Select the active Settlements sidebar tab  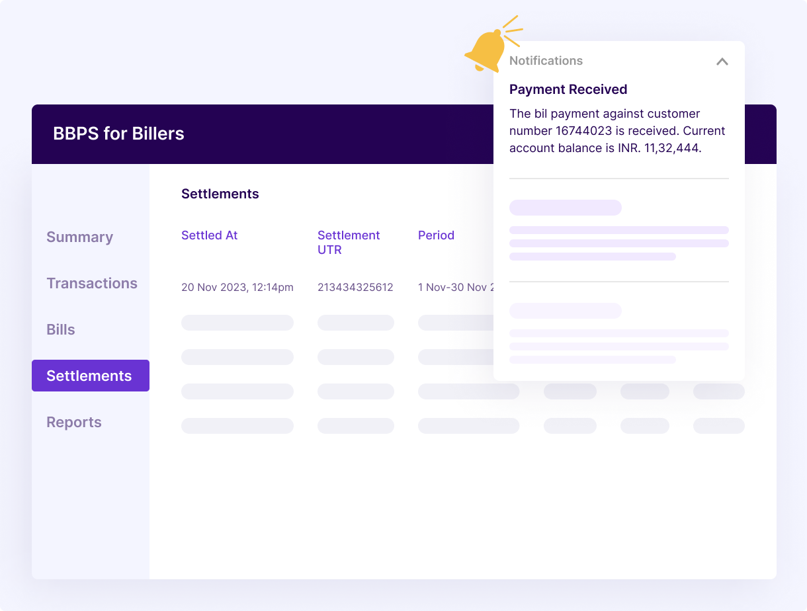click(90, 376)
